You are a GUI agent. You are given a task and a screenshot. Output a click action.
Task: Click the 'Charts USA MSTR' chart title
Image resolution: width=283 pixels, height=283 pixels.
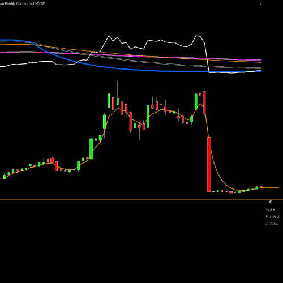[x=31, y=3]
